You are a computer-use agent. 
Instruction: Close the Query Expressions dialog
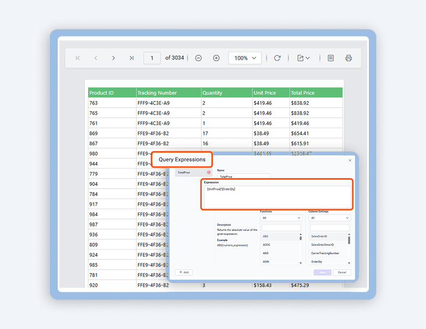(x=350, y=160)
